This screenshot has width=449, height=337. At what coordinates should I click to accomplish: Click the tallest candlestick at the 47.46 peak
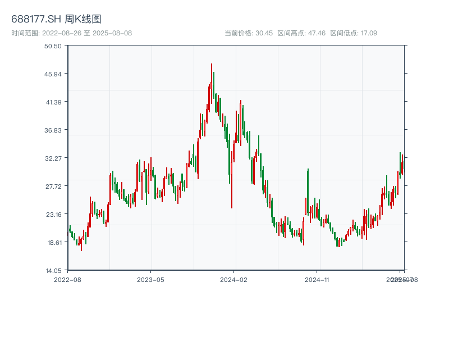click(212, 84)
